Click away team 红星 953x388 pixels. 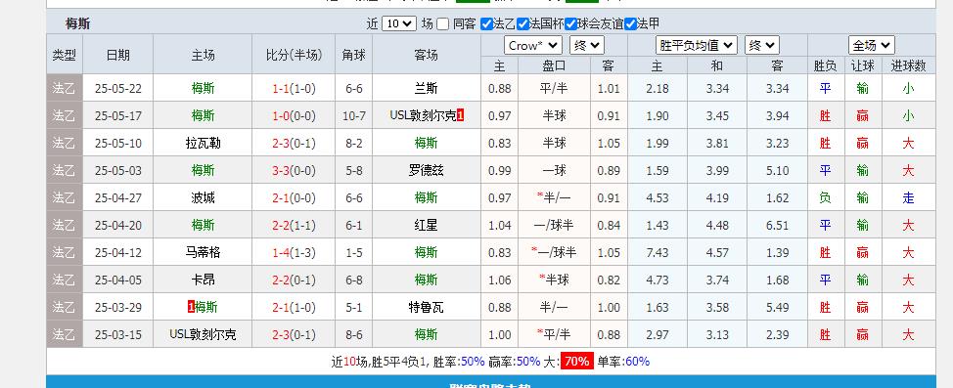pyautogui.click(x=426, y=225)
